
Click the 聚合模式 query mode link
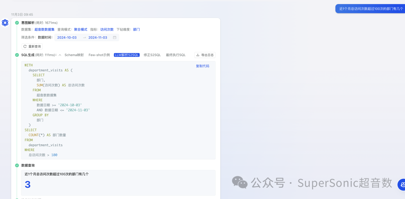coord(81,30)
